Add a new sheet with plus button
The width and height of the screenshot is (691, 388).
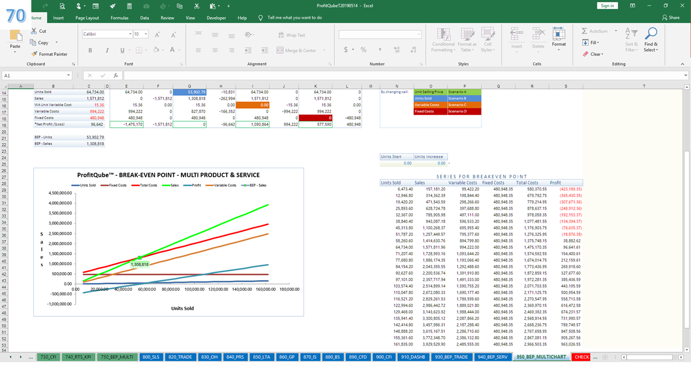point(605,357)
